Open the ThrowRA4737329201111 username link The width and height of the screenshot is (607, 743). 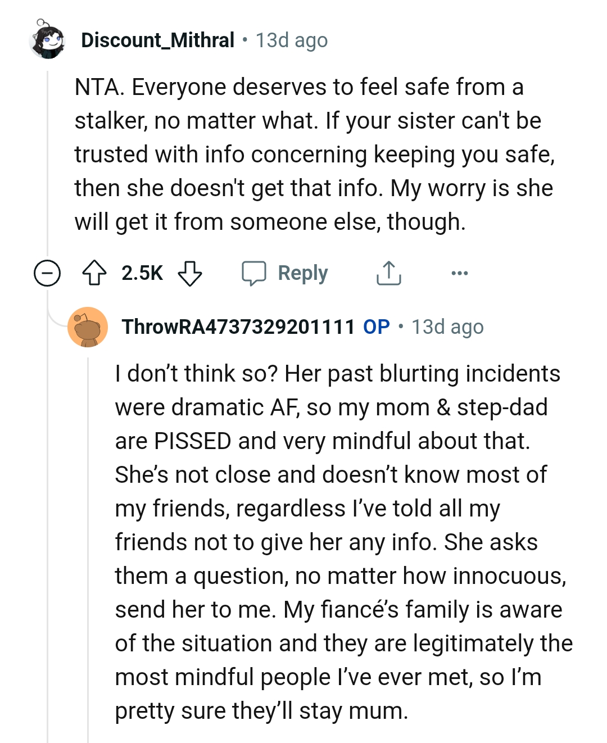238,327
